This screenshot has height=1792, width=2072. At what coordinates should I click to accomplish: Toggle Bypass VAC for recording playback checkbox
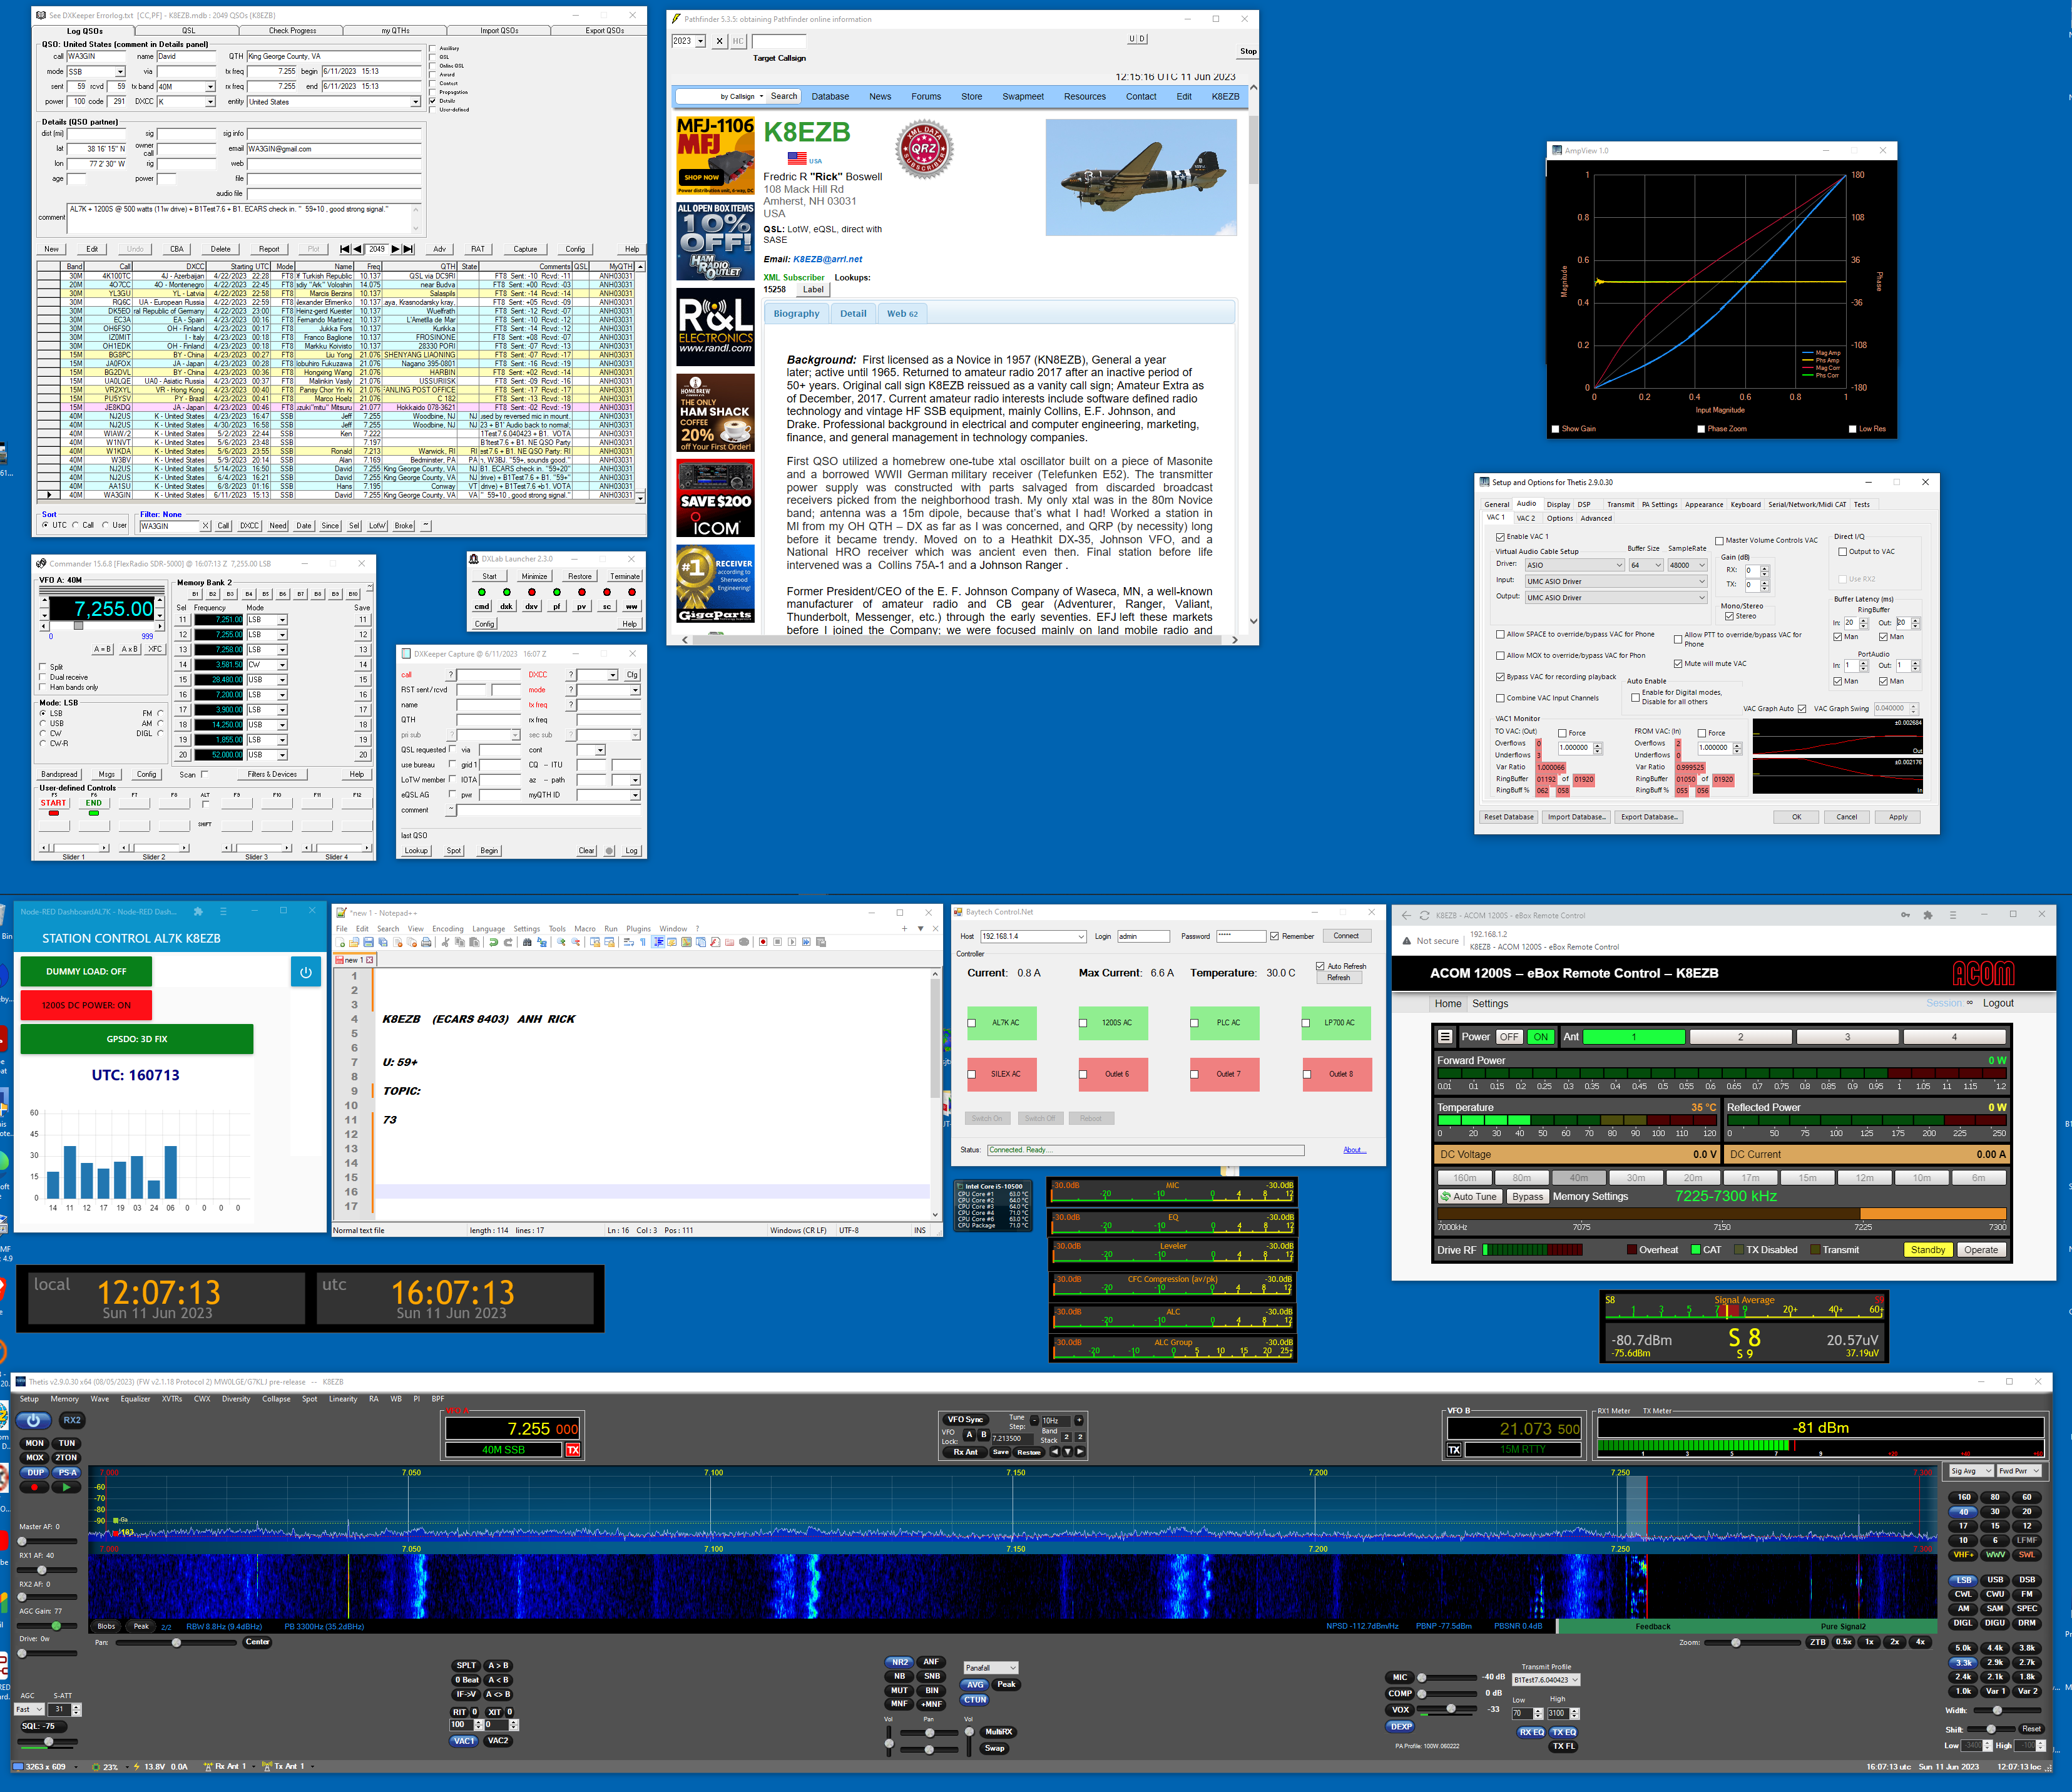click(x=1500, y=677)
